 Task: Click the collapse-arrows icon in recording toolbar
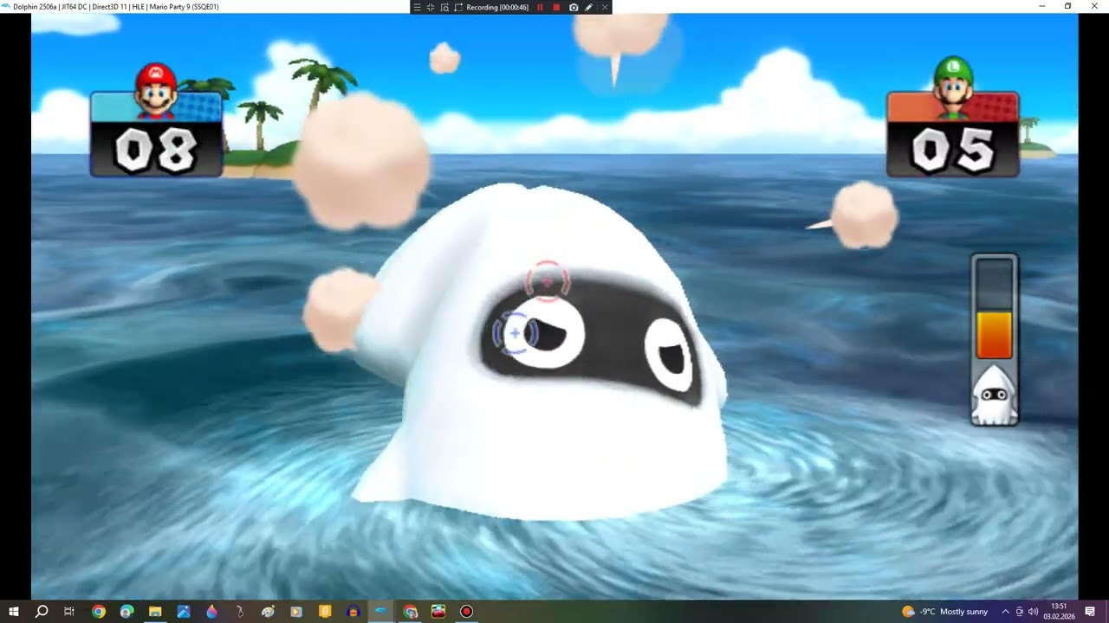pos(431,7)
